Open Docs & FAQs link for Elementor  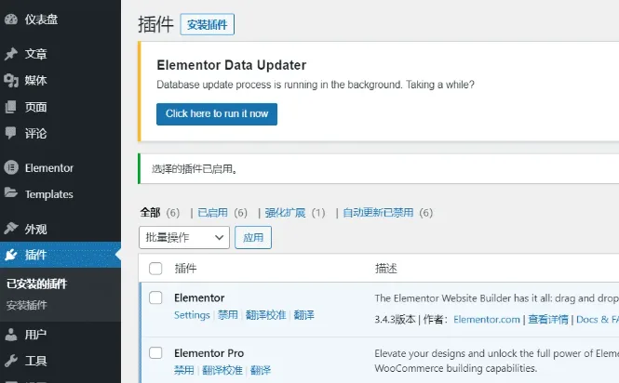(598, 320)
